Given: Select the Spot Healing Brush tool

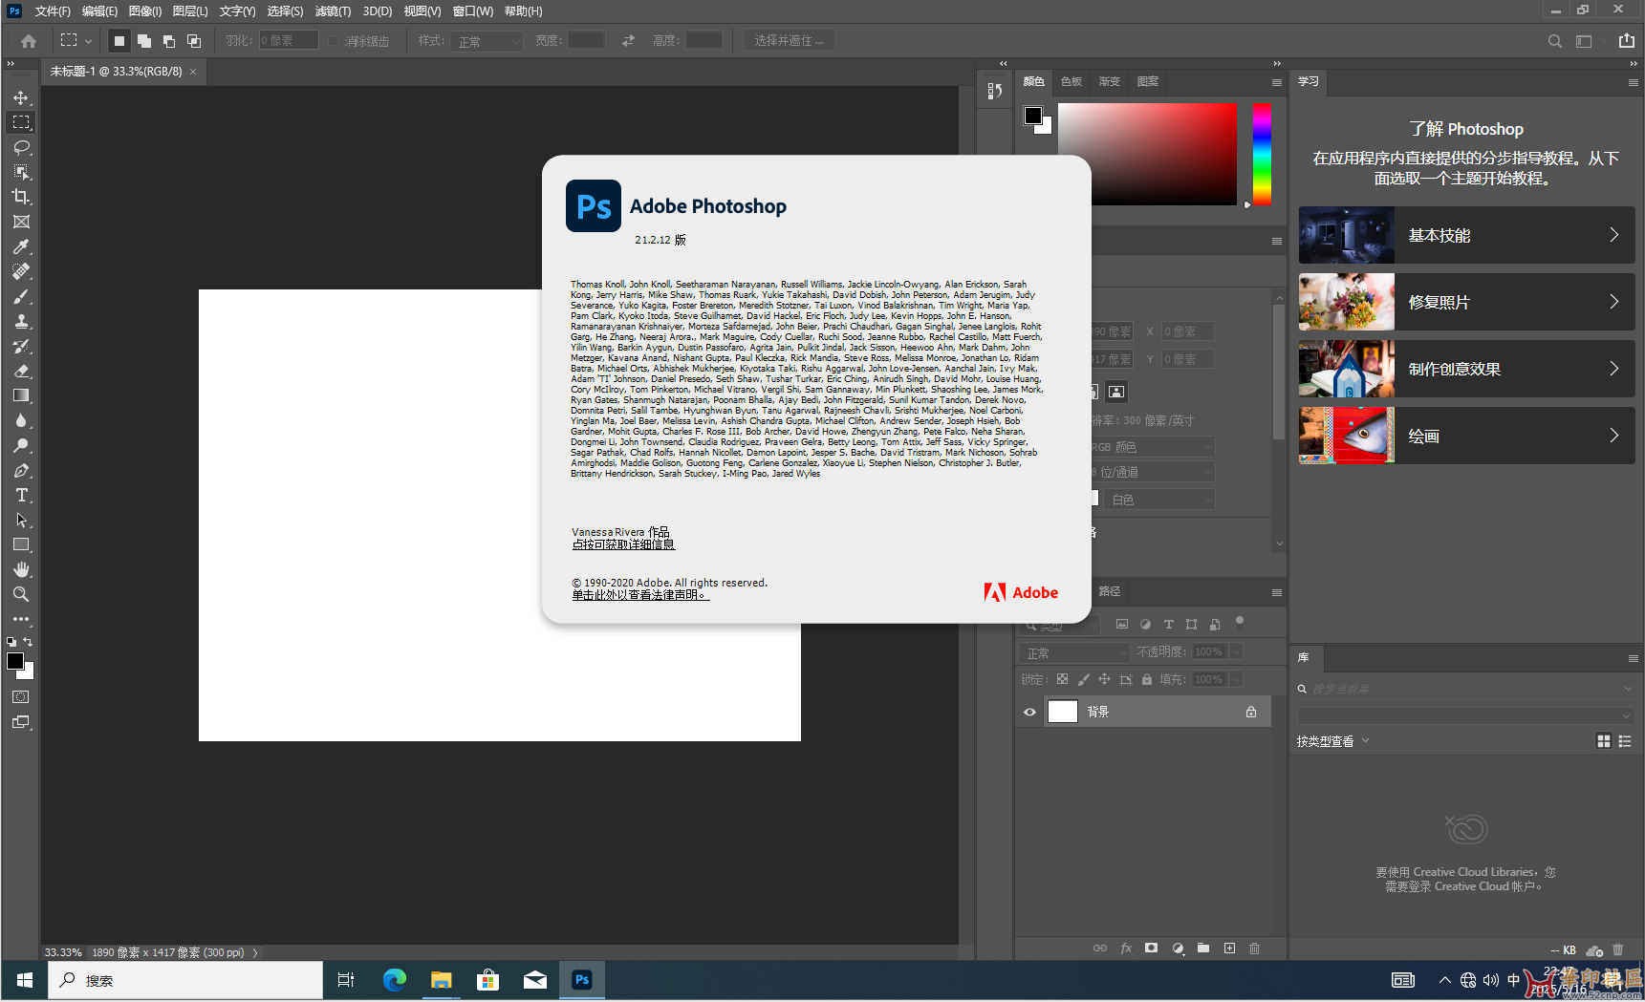Looking at the screenshot, I should [21, 271].
